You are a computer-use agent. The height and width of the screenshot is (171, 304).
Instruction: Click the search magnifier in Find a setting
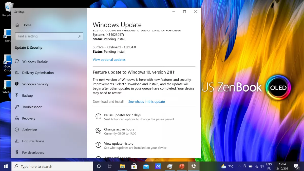80,36
